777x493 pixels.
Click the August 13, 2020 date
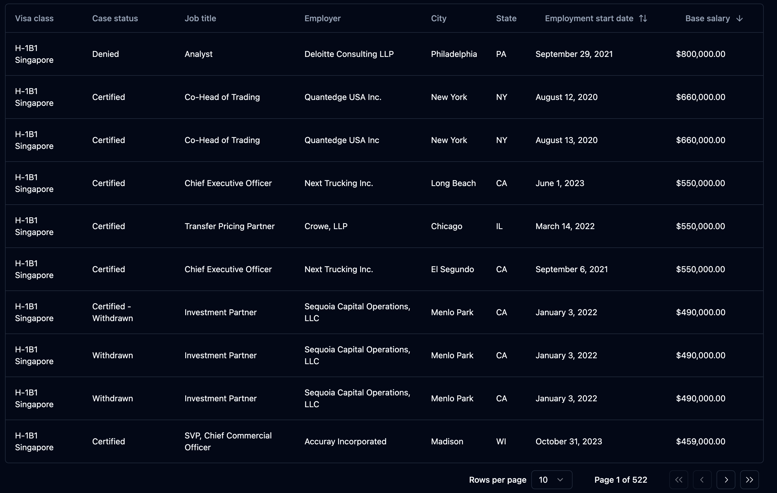click(566, 140)
